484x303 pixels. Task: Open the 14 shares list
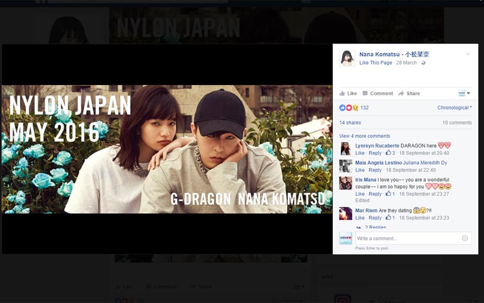coord(350,122)
